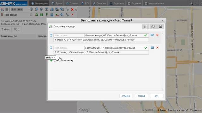The height and width of the screenshot is (113, 202).
Task: Click the 3 км/ч speed indicator
Action: click(5, 29)
